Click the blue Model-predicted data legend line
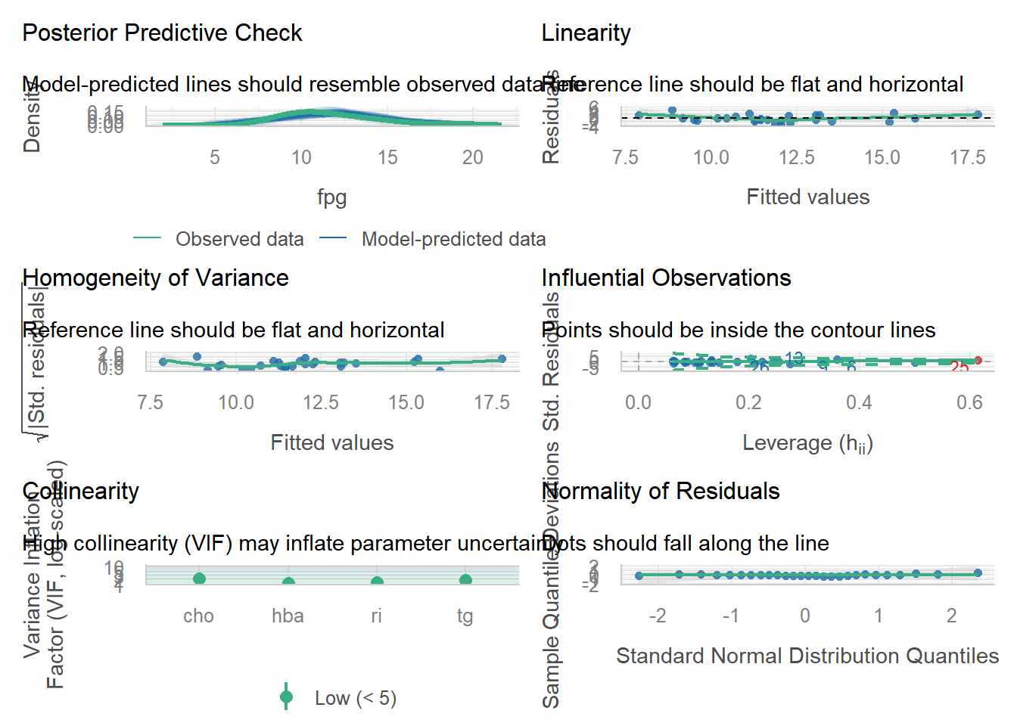Viewport: 1017px width, 726px height. [x=333, y=238]
